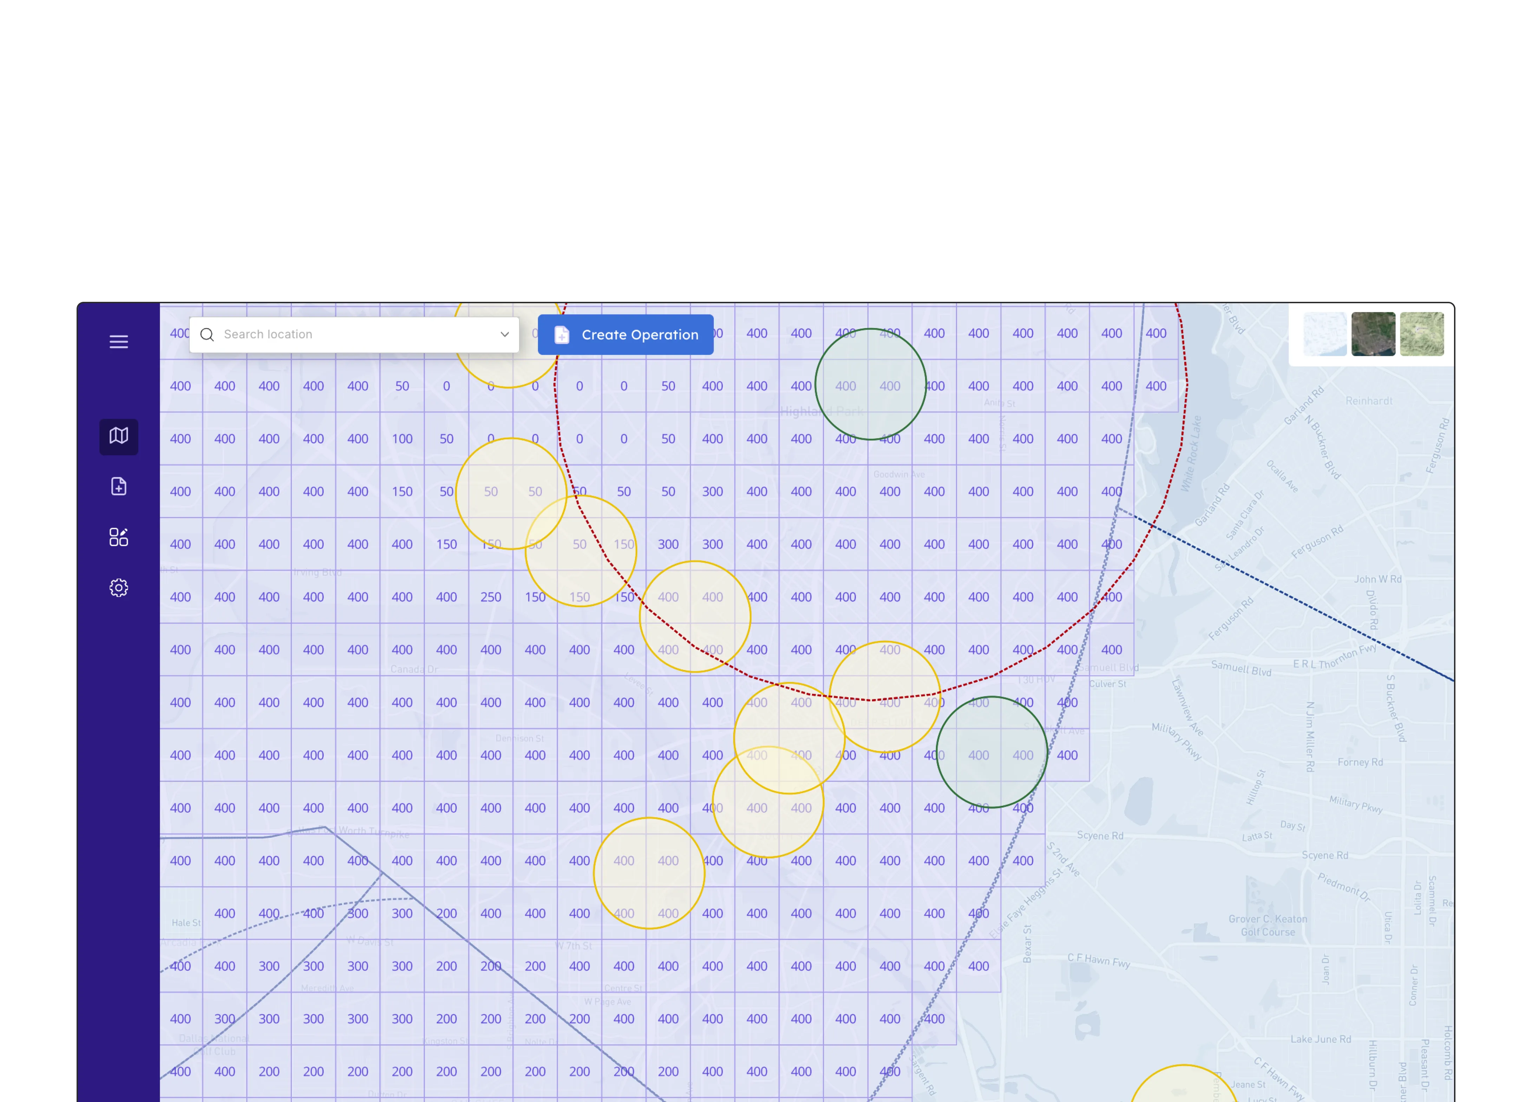The height and width of the screenshot is (1102, 1532).
Task: Click the grid cell labeled 100
Action: [402, 439]
